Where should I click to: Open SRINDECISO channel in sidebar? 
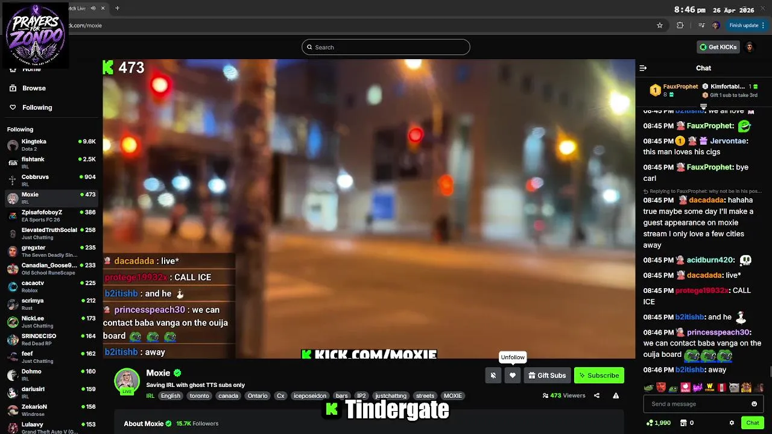point(51,339)
